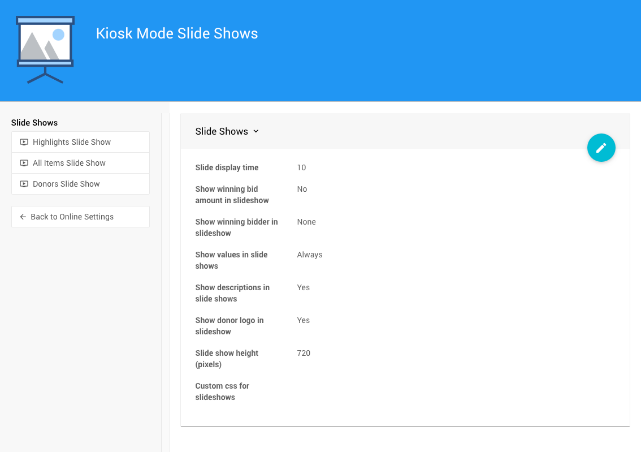Open All Items Slide Show link
The height and width of the screenshot is (452, 641).
(x=69, y=163)
